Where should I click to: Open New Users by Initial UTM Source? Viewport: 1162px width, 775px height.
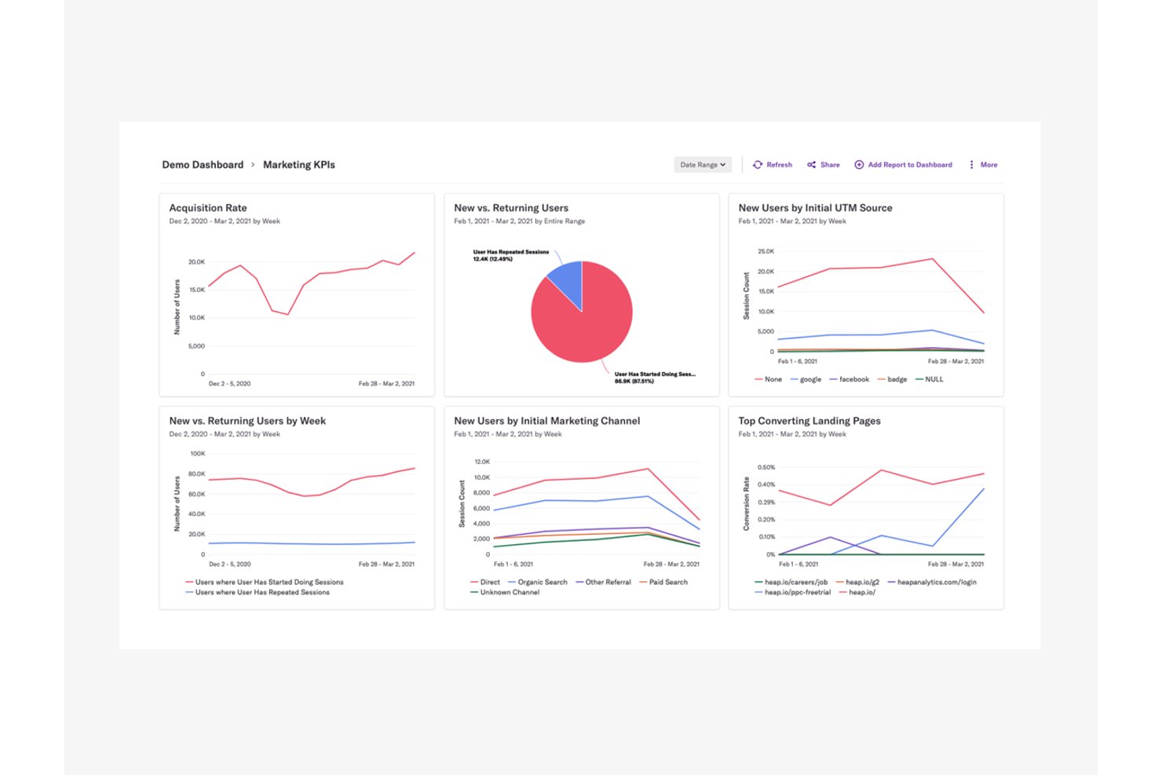click(815, 208)
